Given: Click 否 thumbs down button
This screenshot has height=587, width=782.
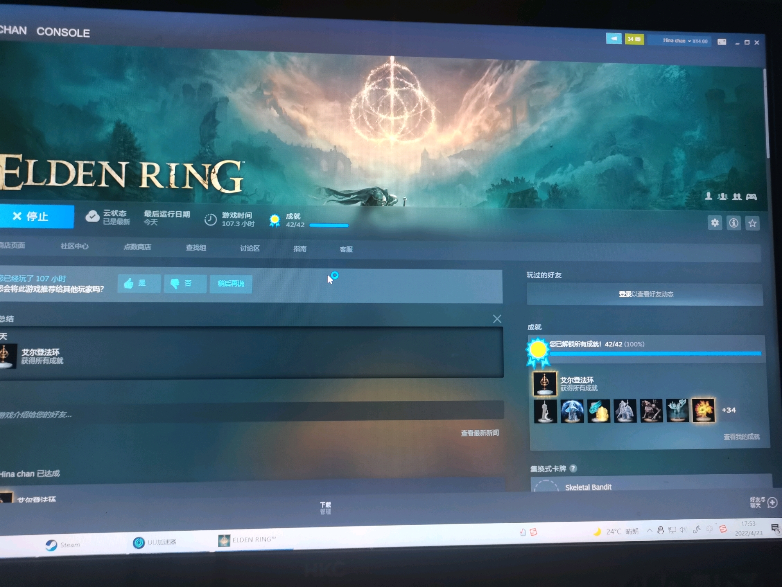Looking at the screenshot, I should [185, 284].
